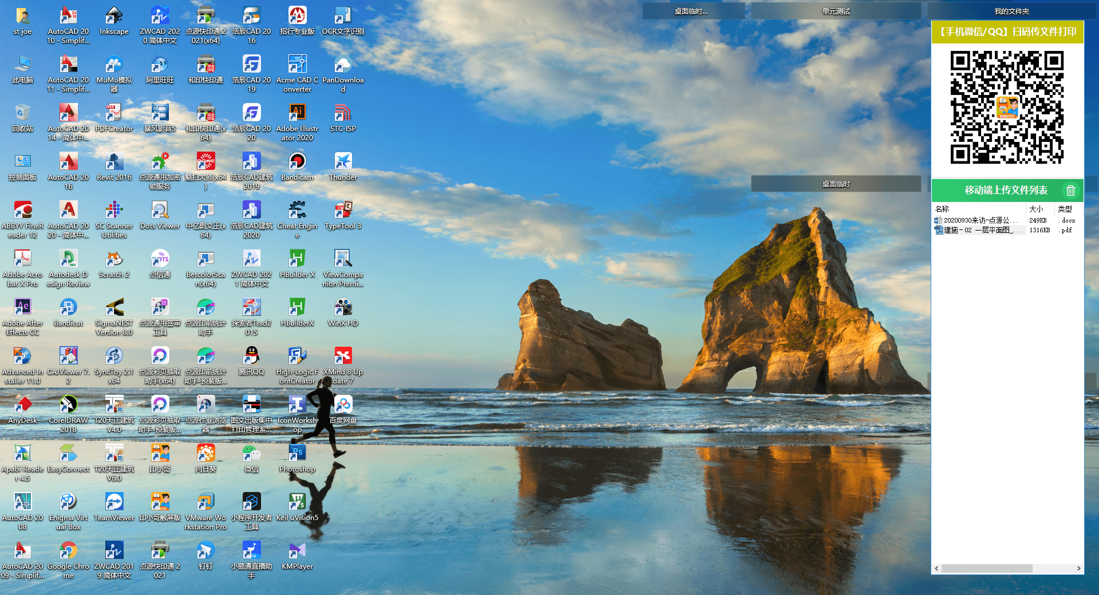Click the trash icon beside 移动端上传文件列表
This screenshot has width=1099, height=595.
(x=1070, y=191)
